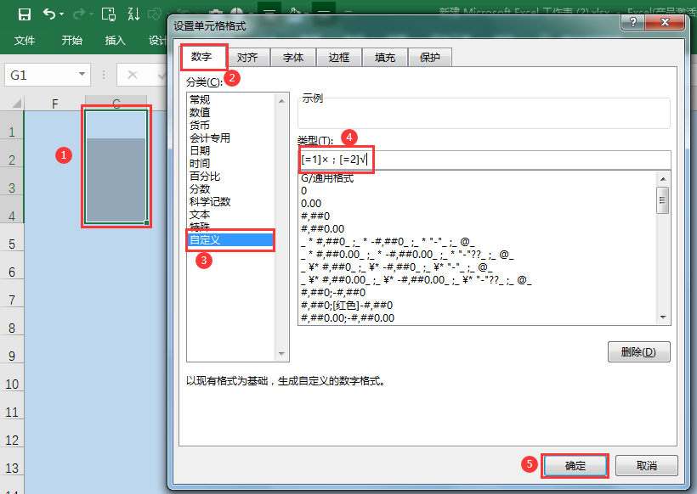Image resolution: width=697 pixels, height=494 pixels.
Task: Choose #,##0;-#,##0 format
Action: [333, 293]
